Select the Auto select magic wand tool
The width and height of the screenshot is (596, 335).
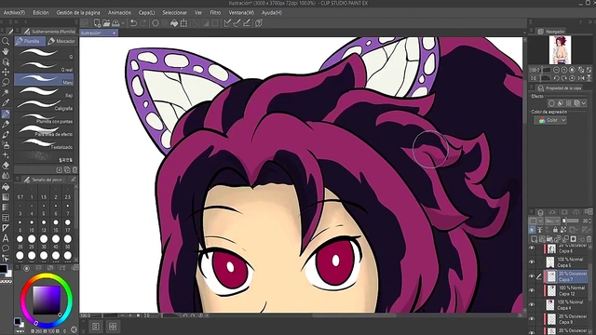[x=6, y=92]
